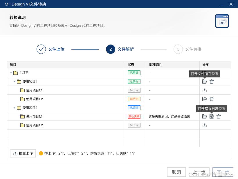Delete the 使用项目1 row via trash icon
The image size is (238, 179).
(x=212, y=81)
